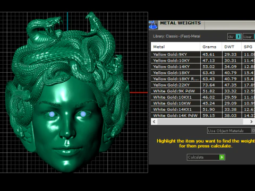Click the 51.82 grams value

coord(208,91)
